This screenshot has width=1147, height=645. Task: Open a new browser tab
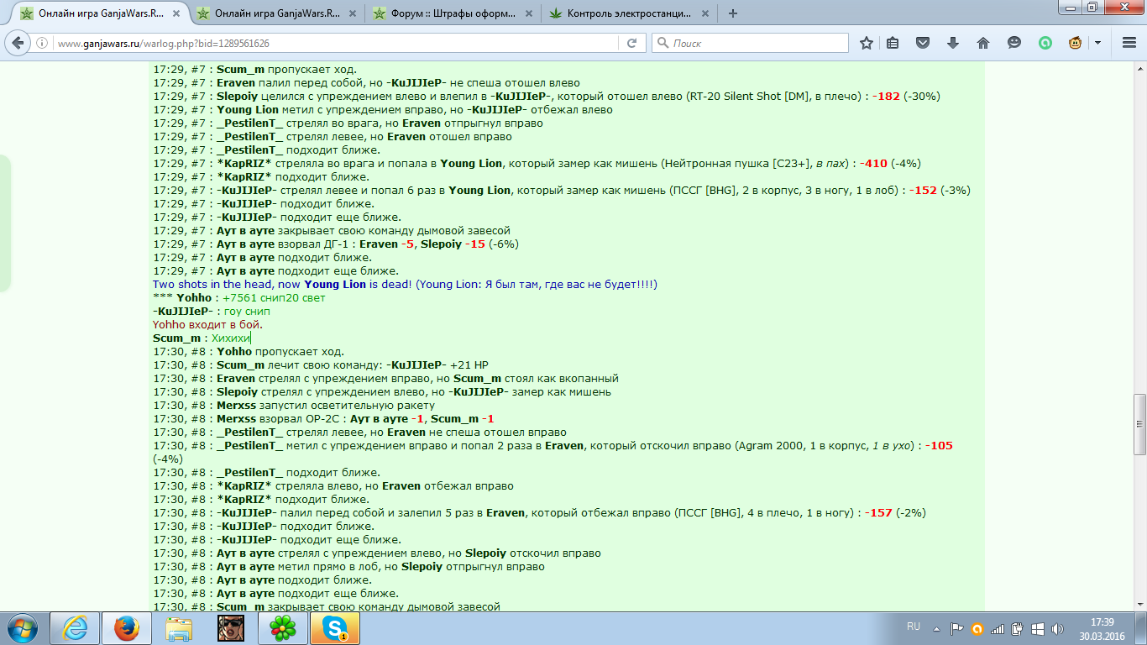733,13
